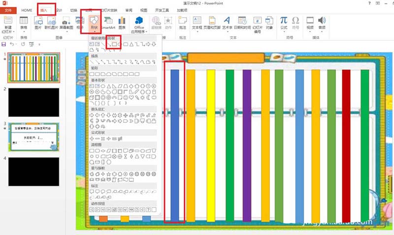Click the 图表 (Chart) icon
The image size is (394, 235).
click(x=122, y=23)
